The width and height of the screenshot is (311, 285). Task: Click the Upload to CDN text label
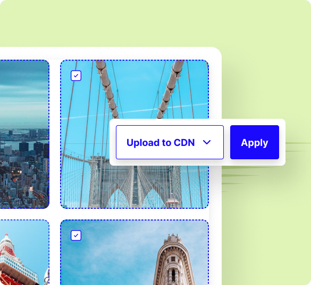coord(161,143)
